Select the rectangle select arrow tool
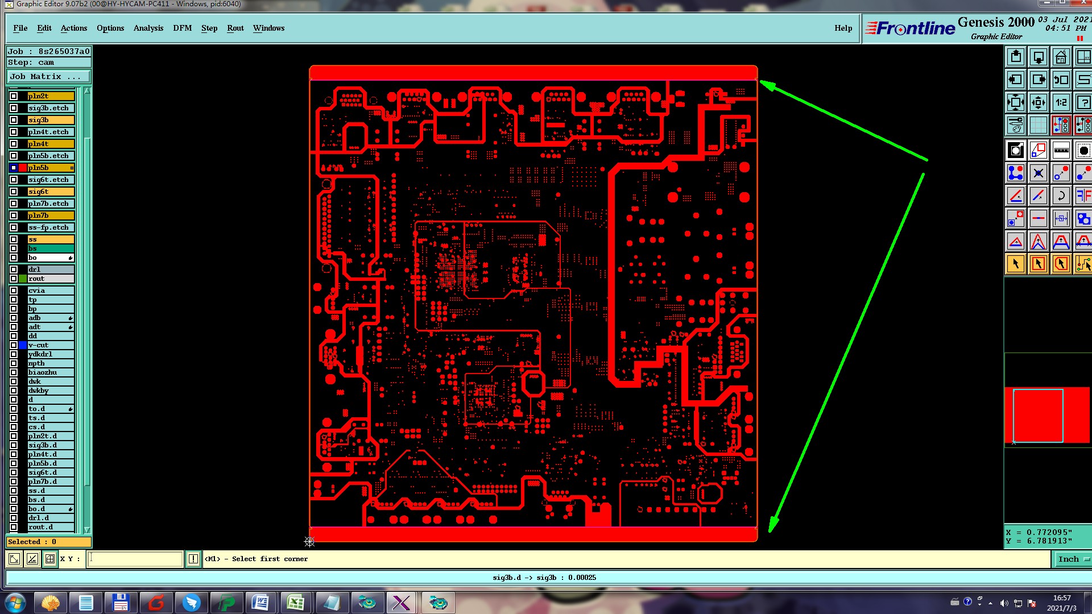Viewport: 1092px width, 614px height. point(1038,264)
